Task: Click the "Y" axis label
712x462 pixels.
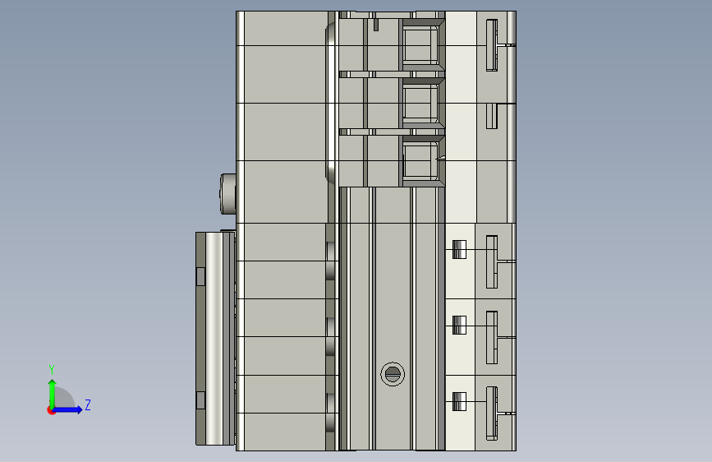Action: pos(52,370)
